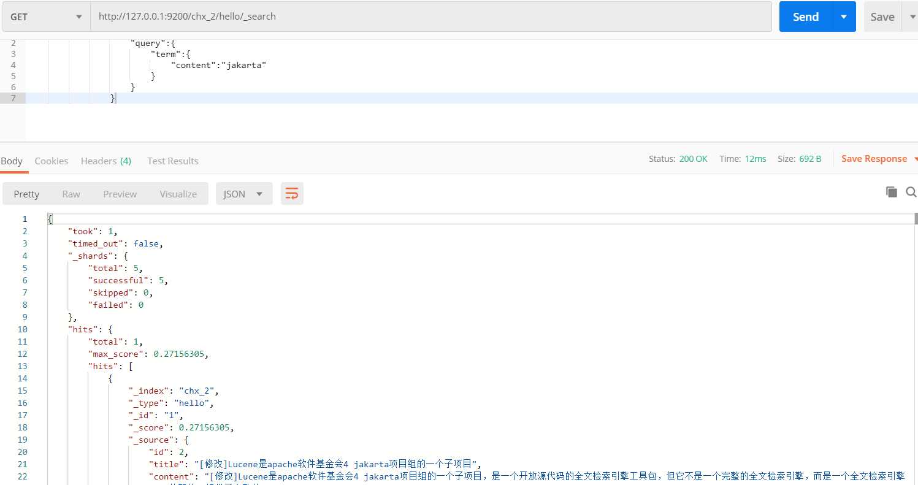The width and height of the screenshot is (918, 485).
Task: Copy response to clipboard icon
Action: (x=892, y=192)
